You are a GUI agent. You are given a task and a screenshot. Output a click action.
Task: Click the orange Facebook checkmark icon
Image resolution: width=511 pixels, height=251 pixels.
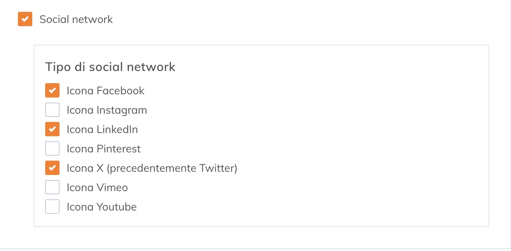pyautogui.click(x=52, y=90)
